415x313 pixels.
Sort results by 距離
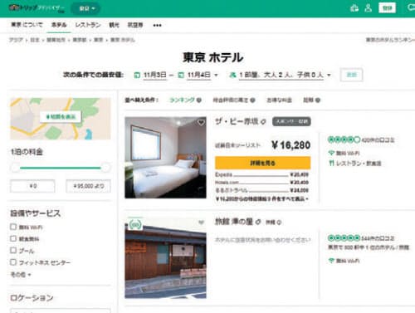pyautogui.click(x=308, y=100)
